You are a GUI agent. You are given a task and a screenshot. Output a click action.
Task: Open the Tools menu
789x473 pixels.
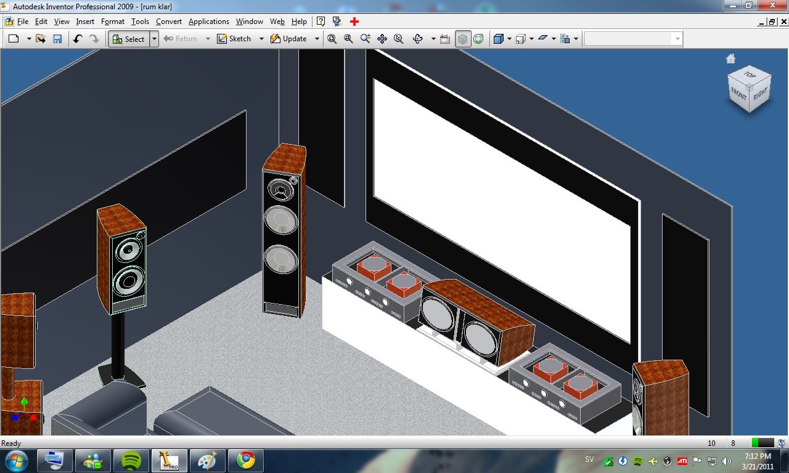tap(140, 22)
